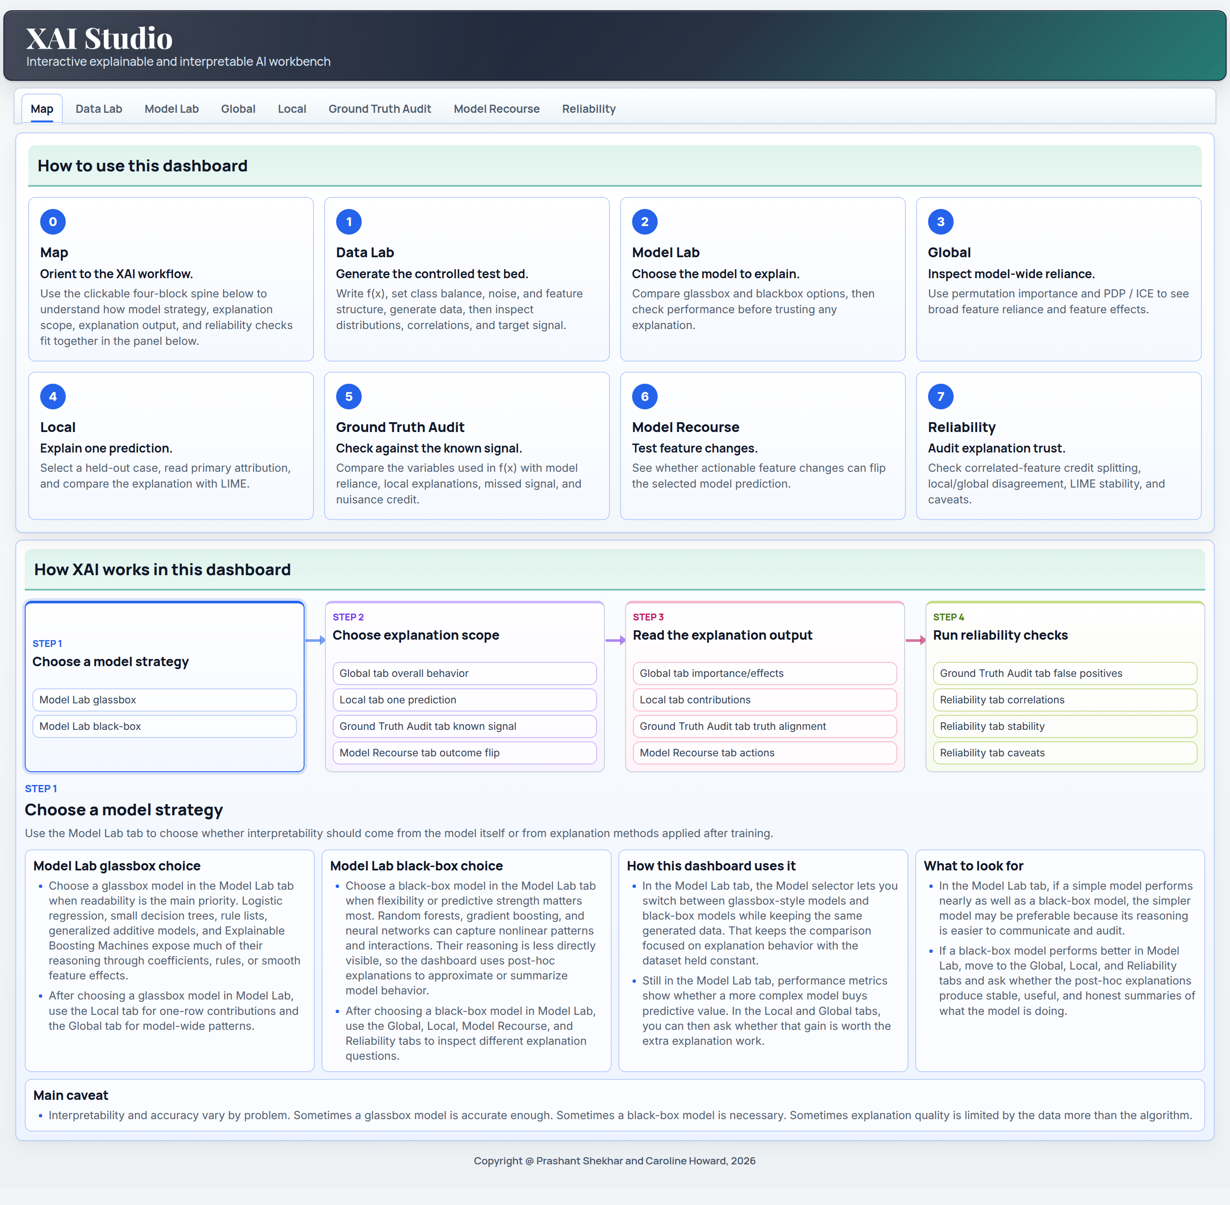1230x1205 pixels.
Task: Click the 'Generate the controlled test bed.' subtitle
Action: (432, 274)
